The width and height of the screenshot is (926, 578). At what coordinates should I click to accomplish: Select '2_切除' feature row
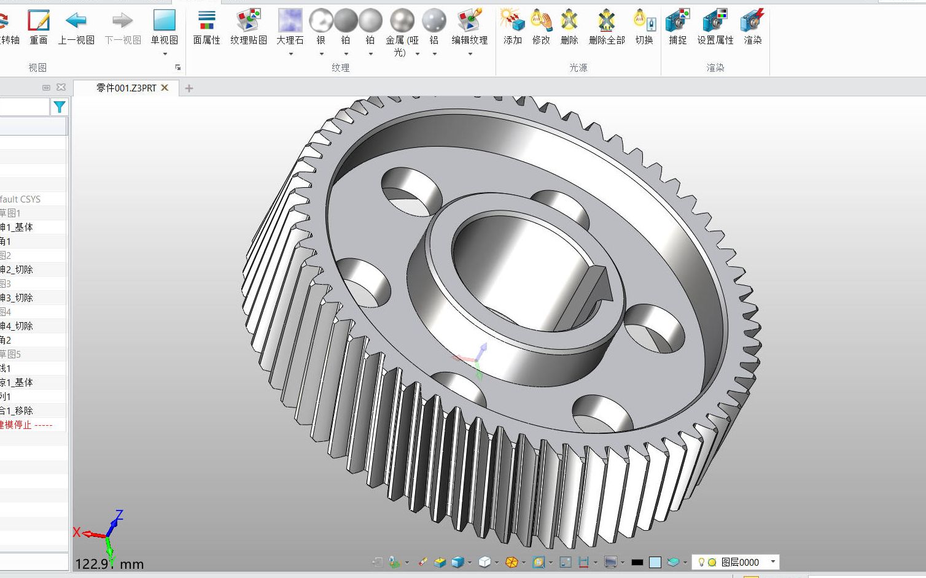point(34,269)
